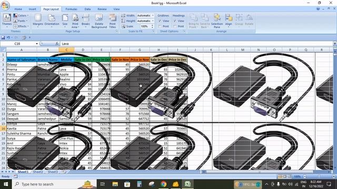The image size is (337, 189).
Task: Switch to the Sheet2 worksheet tab
Action: click(x=38, y=172)
